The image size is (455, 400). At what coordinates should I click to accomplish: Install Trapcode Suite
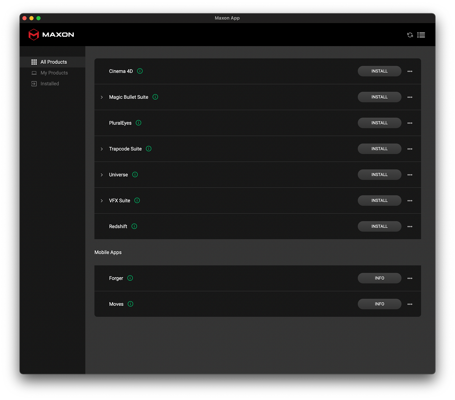pyautogui.click(x=380, y=148)
